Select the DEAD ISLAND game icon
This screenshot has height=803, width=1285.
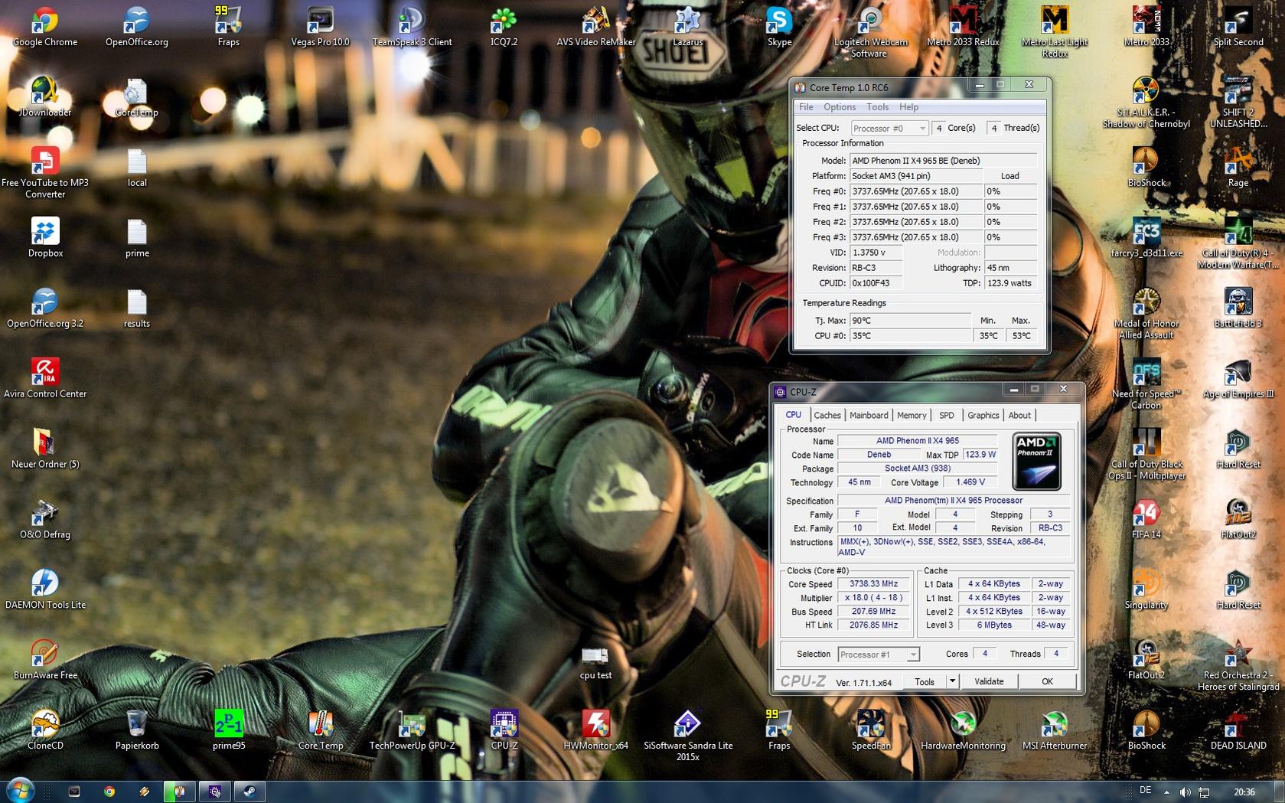point(1238,730)
